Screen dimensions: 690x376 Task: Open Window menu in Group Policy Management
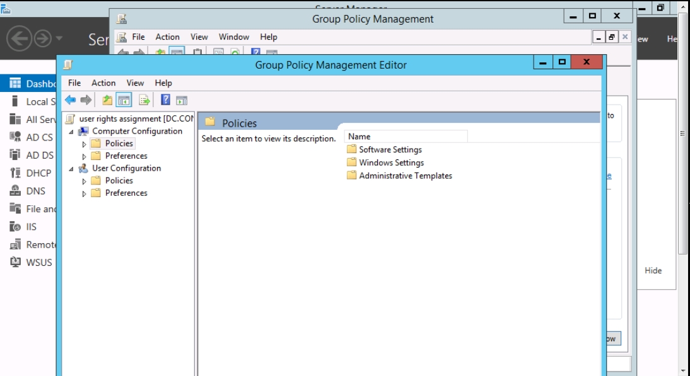click(x=233, y=37)
